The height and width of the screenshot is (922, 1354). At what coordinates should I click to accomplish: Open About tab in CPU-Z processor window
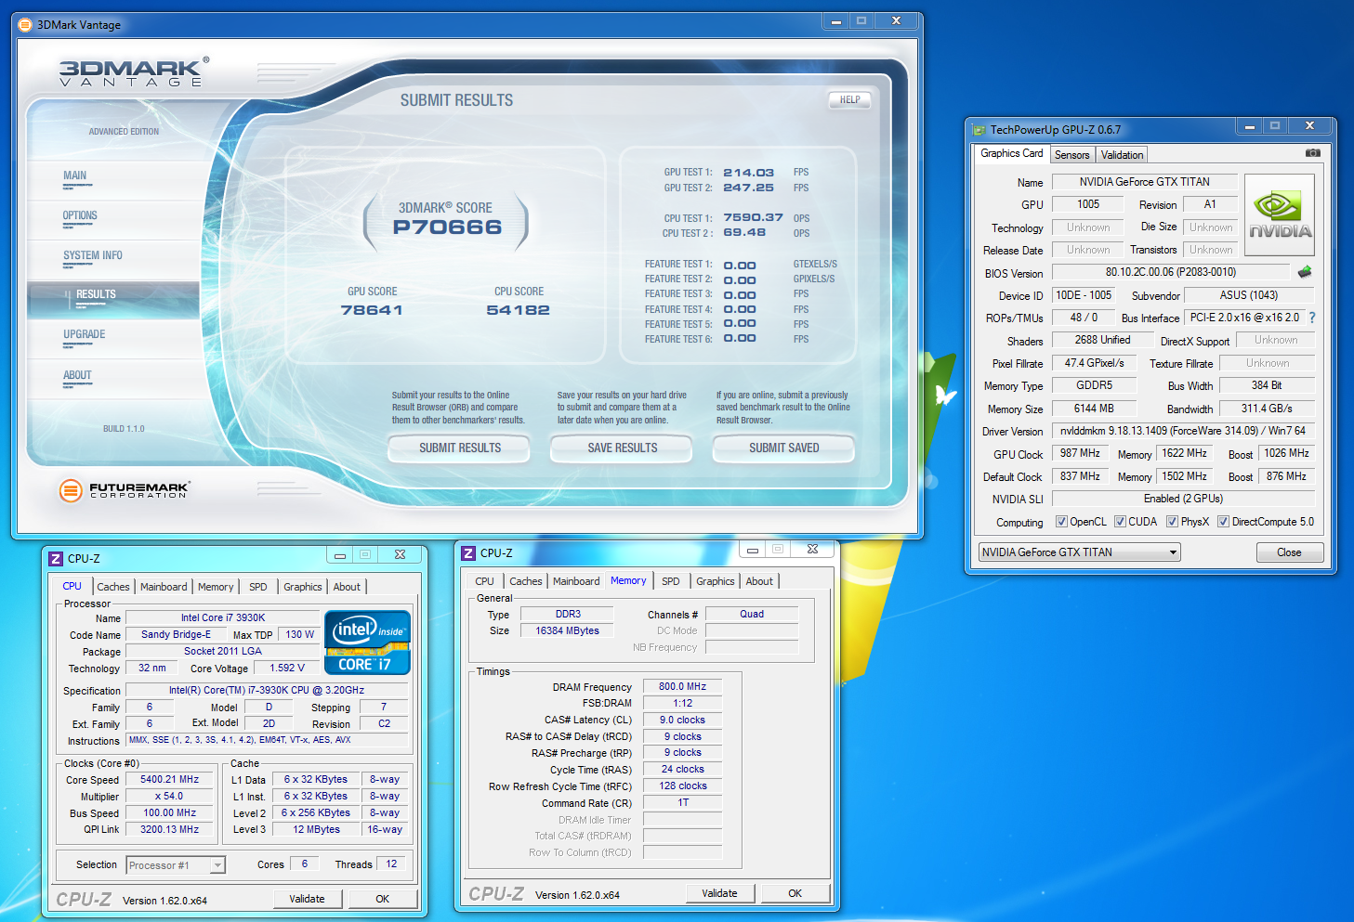[347, 587]
